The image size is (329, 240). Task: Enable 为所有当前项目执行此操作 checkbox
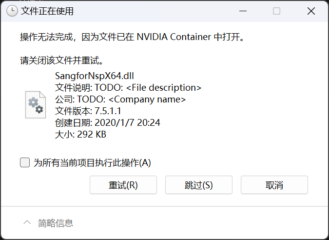click(25, 162)
